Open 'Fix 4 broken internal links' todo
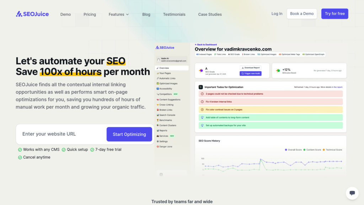This screenshot has height=205, width=364. coord(271,102)
